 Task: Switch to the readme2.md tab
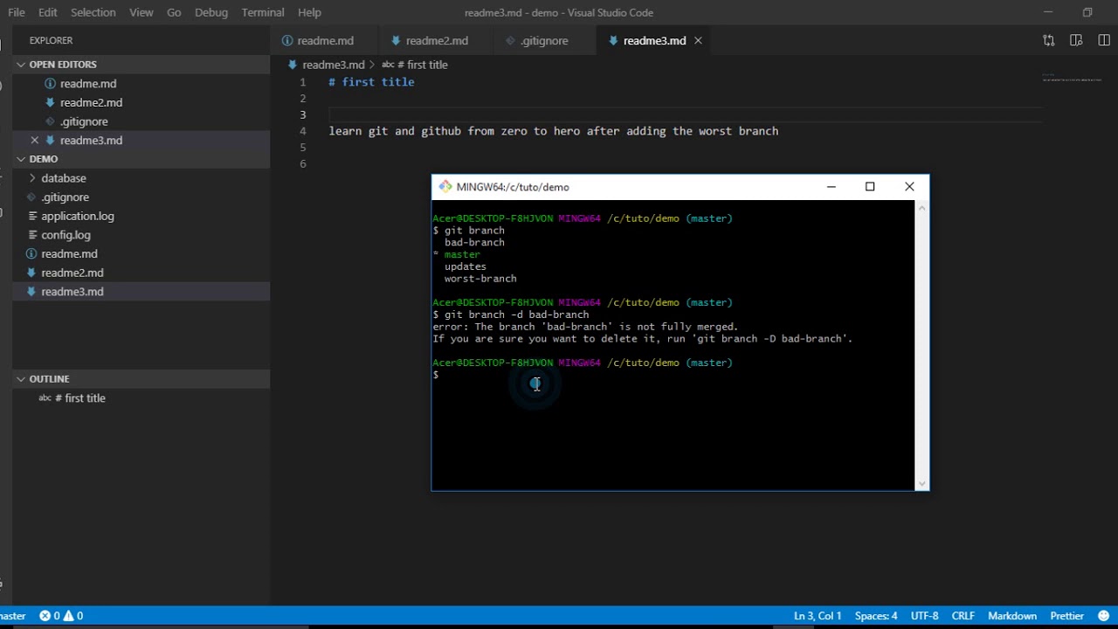coord(437,41)
